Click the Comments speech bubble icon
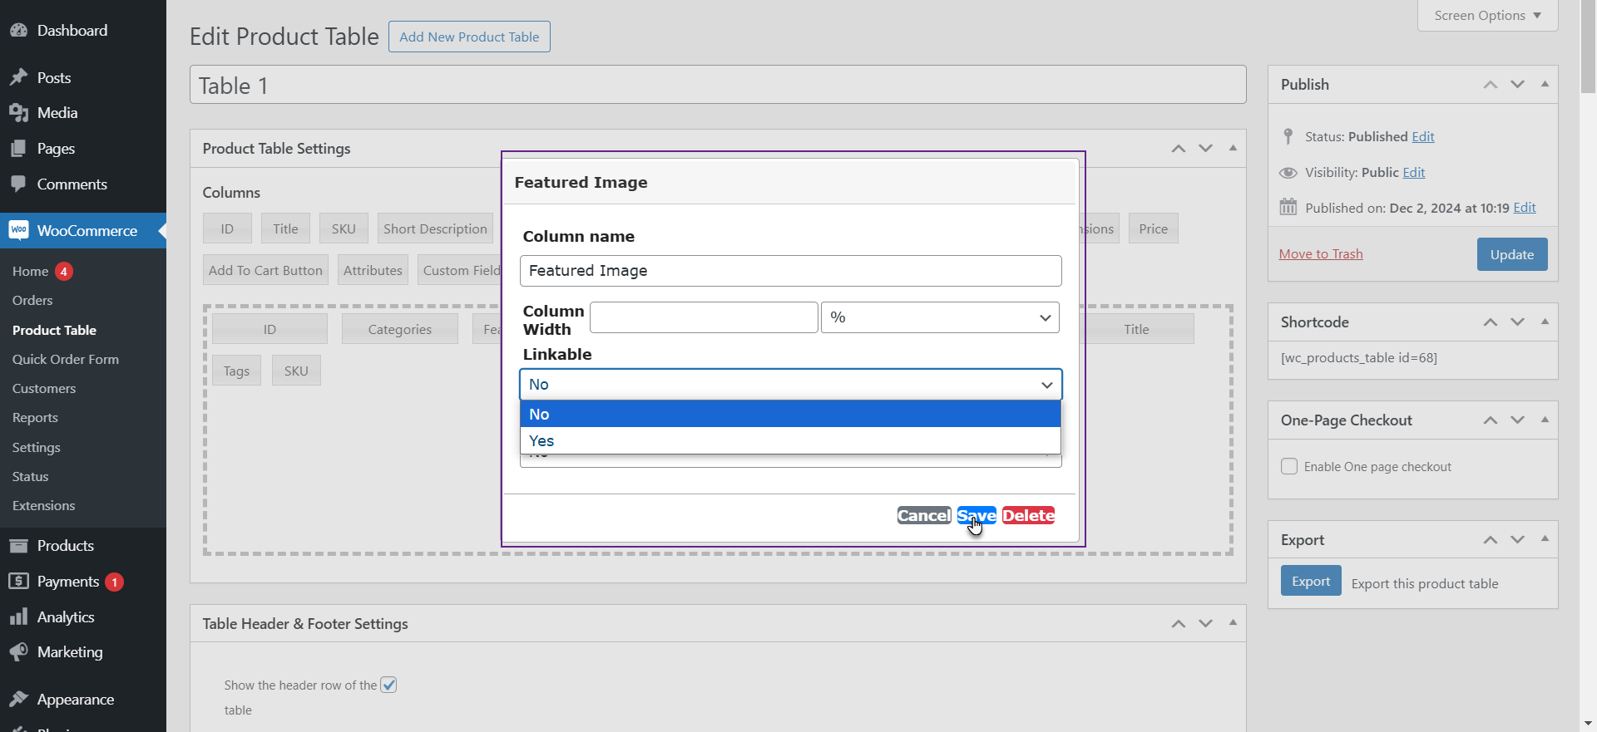Image resolution: width=1597 pixels, height=732 pixels. point(18,184)
